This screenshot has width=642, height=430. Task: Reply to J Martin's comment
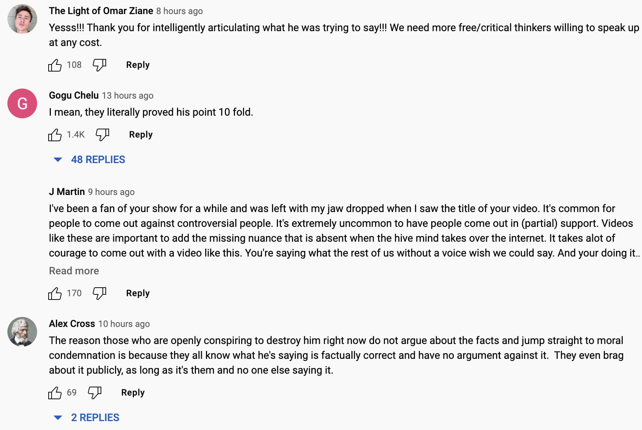(x=138, y=293)
